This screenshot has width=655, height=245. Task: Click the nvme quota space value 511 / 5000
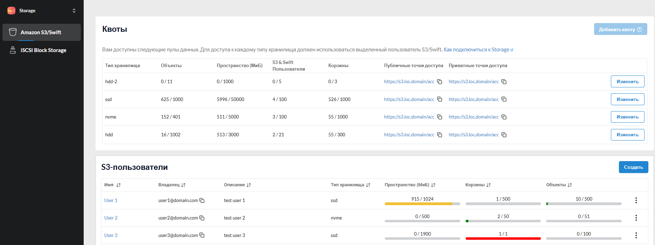(228, 117)
